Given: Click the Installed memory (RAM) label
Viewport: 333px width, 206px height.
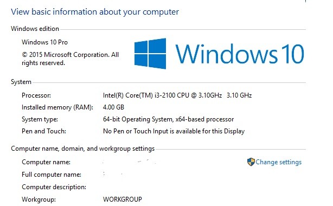Looking at the screenshot, I should [57, 107].
